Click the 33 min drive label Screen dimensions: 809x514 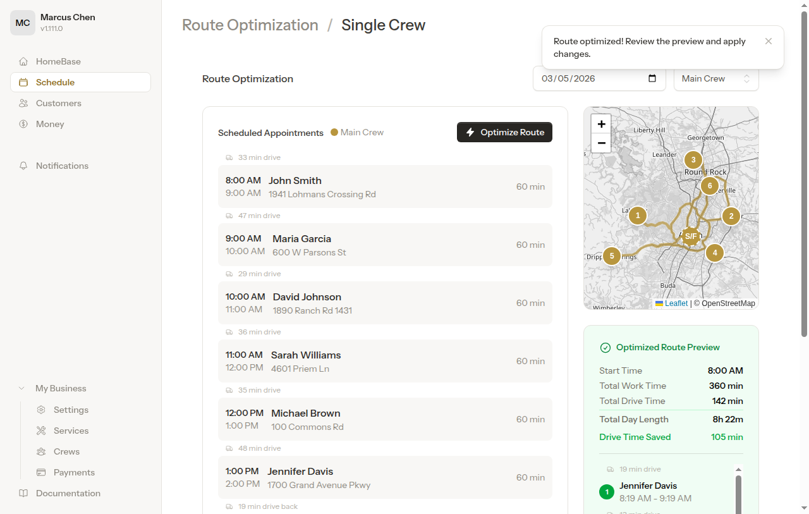(x=259, y=157)
